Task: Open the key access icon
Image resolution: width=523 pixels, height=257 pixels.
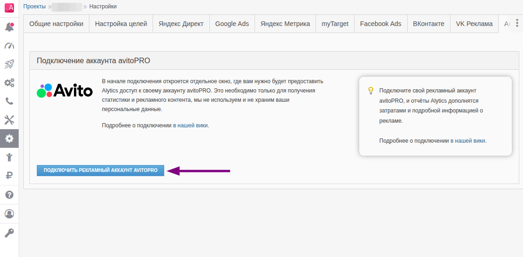Action: coord(9,232)
